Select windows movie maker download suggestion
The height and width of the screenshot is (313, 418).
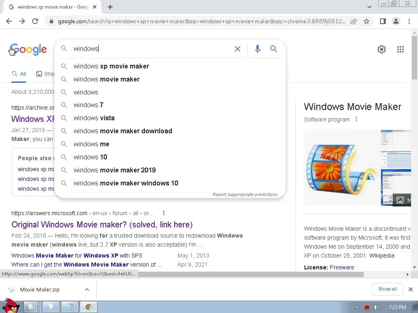pos(170,131)
